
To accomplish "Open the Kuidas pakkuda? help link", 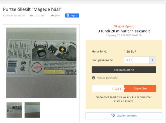I will coord(107,78).
